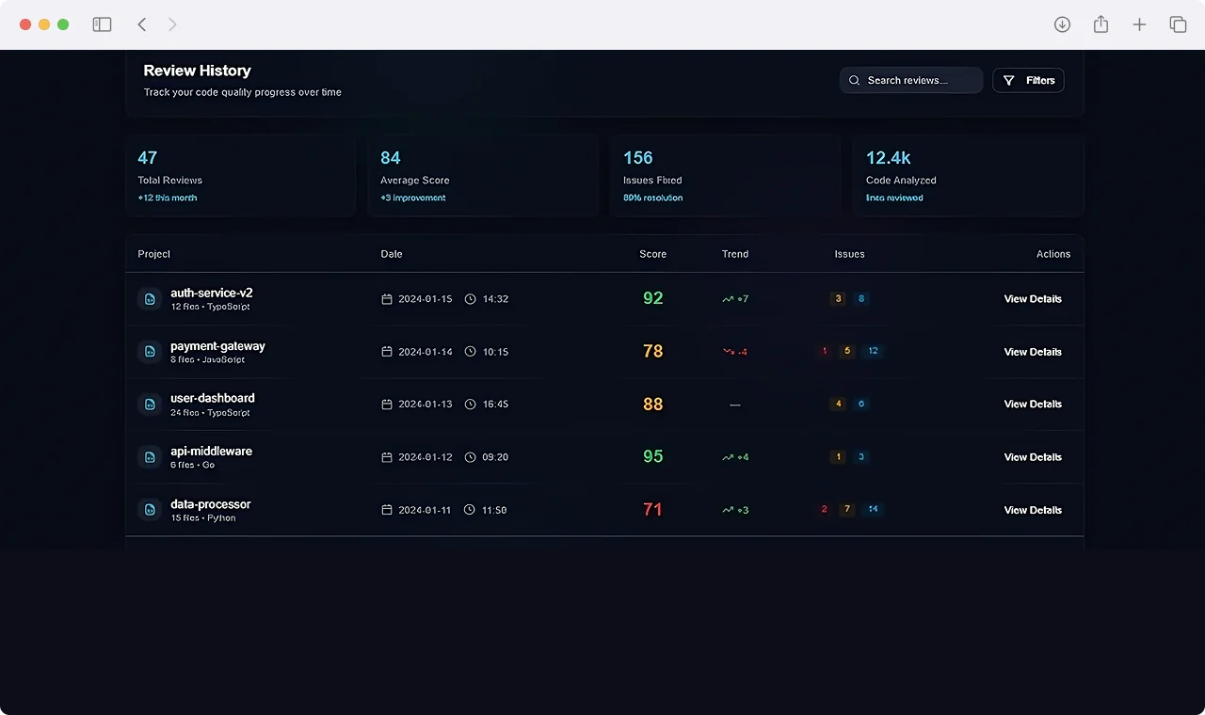This screenshot has height=715, width=1205.
Task: Click the browser share icon
Action: coord(1101,24)
